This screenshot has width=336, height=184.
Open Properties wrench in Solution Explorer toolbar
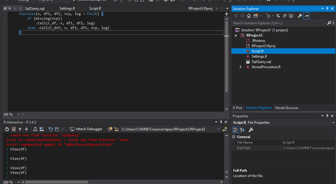300,16
